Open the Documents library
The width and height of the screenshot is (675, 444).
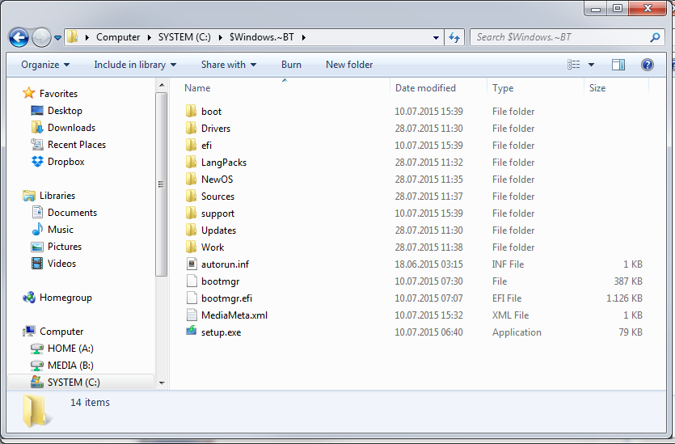[72, 213]
